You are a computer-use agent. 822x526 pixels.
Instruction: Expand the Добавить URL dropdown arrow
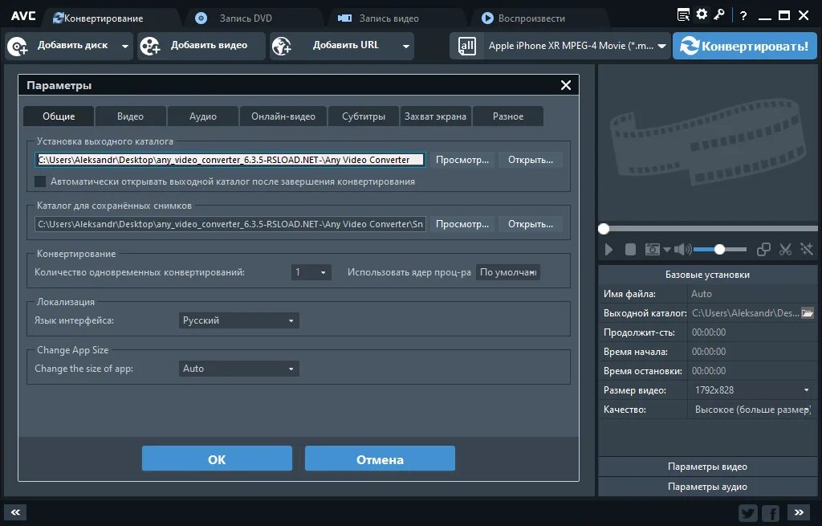tap(405, 46)
